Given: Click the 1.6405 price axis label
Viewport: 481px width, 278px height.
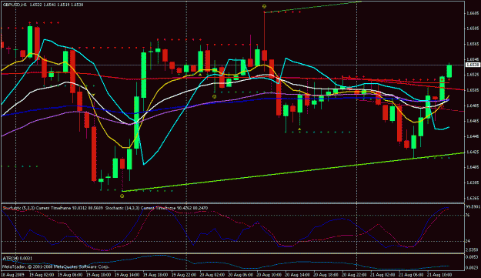Looking at the screenshot, I should pos(473,167).
